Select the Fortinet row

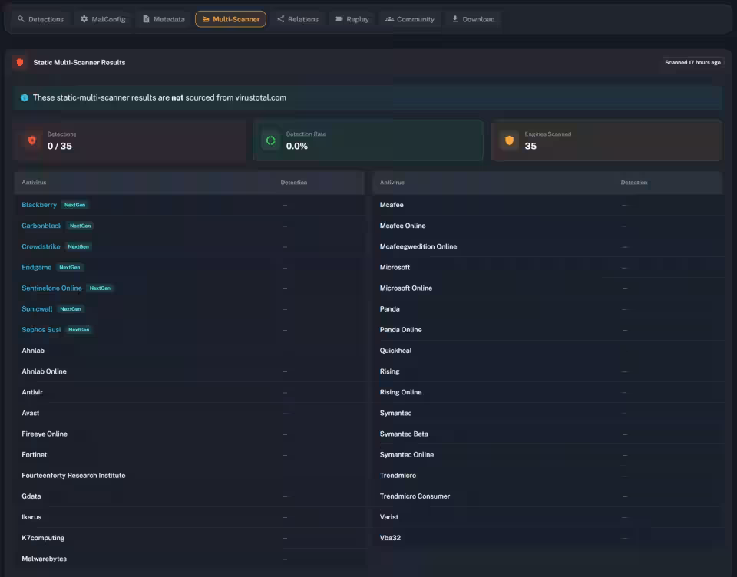[190, 454]
